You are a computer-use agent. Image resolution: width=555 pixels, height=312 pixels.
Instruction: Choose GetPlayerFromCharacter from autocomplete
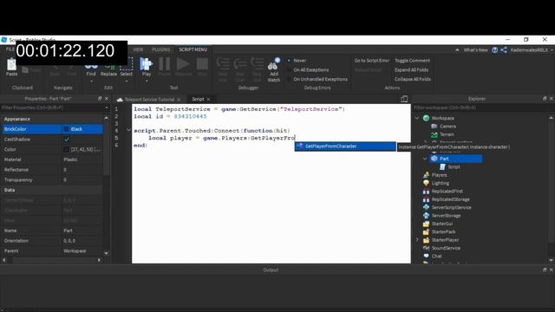[345, 146]
